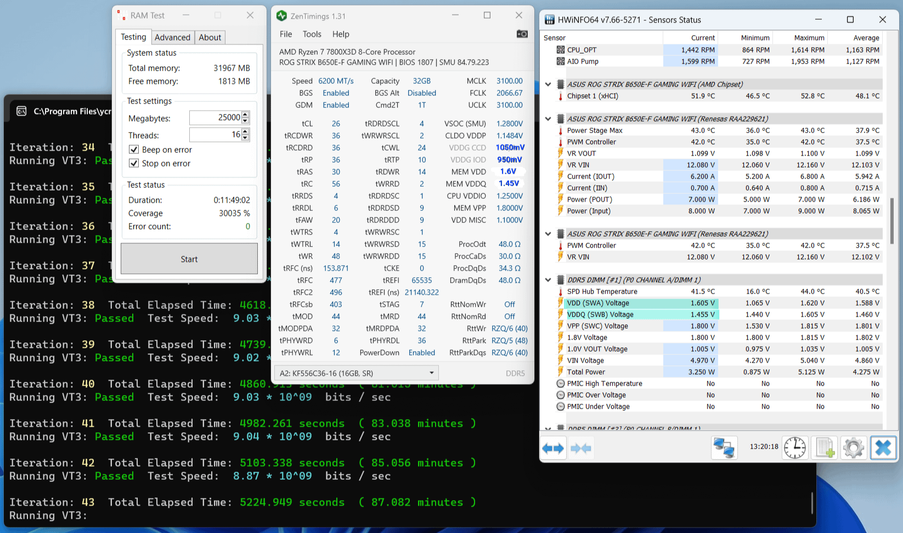Click the HWiNFO expand arrows button
Viewport: 903px width, 533px height.
[553, 449]
